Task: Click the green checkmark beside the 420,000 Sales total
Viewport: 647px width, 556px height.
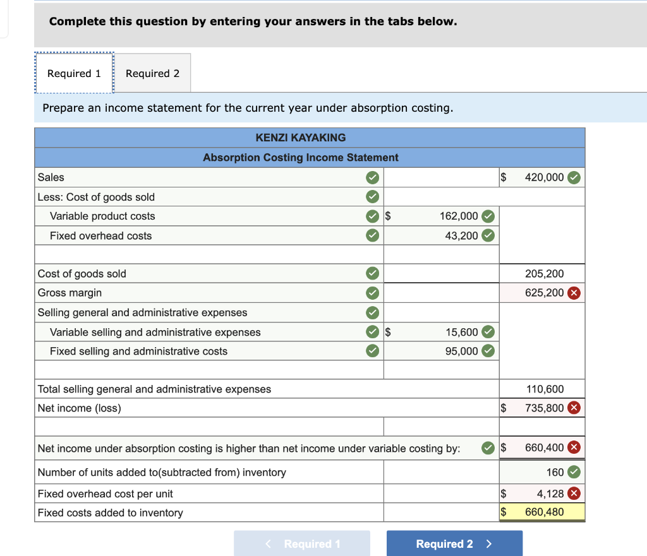Action: [574, 177]
